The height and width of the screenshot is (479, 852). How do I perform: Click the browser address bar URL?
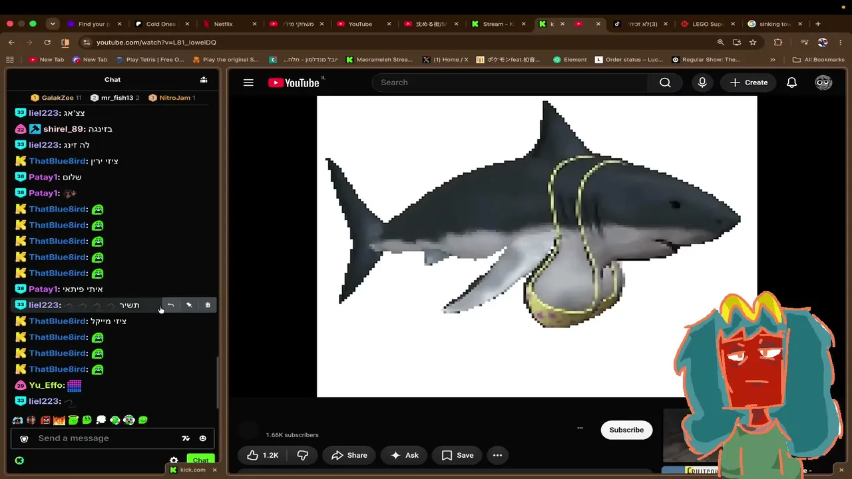[156, 42]
